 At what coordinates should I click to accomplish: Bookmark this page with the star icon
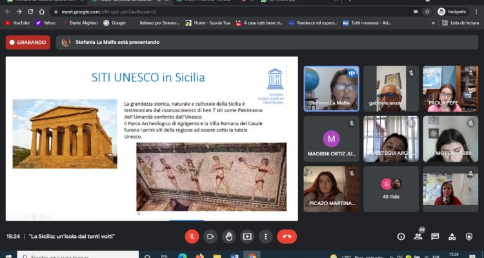coord(427,12)
